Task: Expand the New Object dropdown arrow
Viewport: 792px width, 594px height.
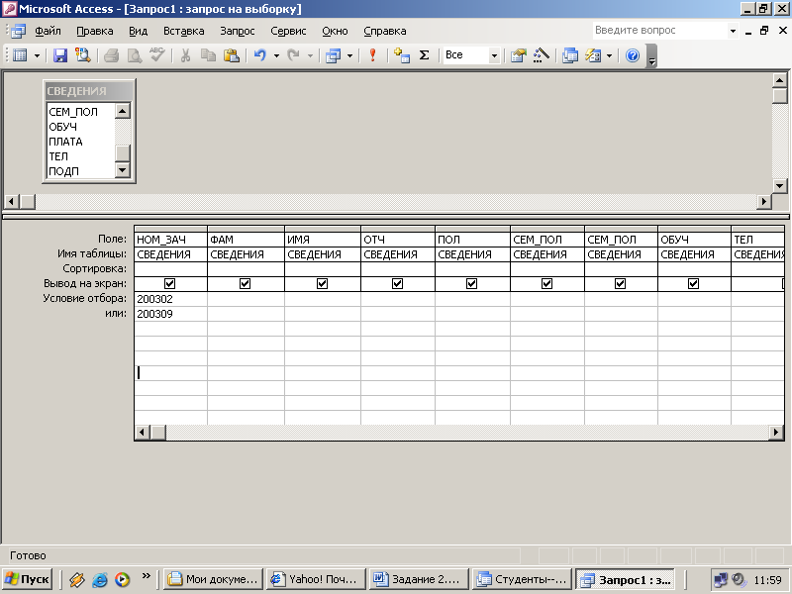Action: pos(609,55)
